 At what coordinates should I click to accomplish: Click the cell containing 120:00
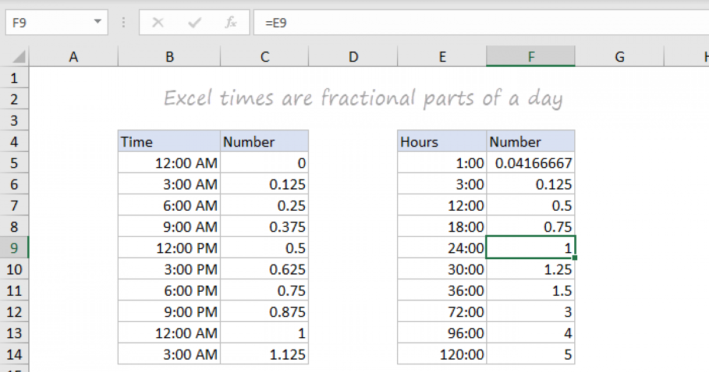click(442, 354)
